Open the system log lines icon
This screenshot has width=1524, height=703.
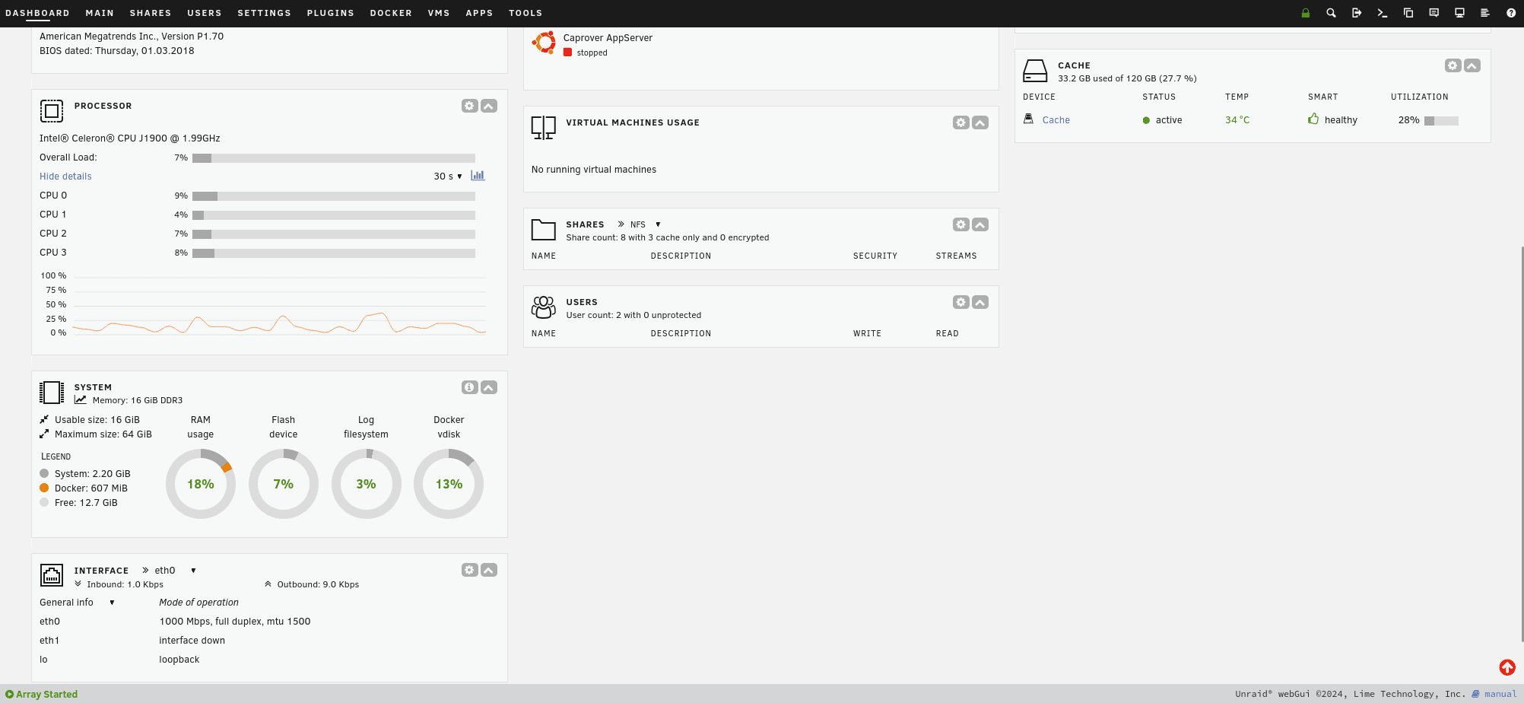coord(1484,13)
